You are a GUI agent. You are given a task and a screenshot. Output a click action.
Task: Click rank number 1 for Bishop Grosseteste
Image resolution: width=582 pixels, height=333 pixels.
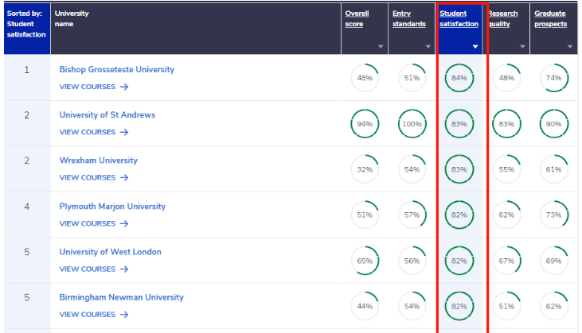(x=27, y=70)
